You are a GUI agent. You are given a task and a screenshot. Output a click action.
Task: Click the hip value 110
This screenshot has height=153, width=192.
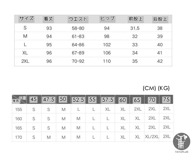[x=107, y=61]
